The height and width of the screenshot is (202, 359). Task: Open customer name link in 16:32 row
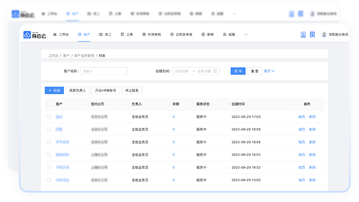(62, 167)
